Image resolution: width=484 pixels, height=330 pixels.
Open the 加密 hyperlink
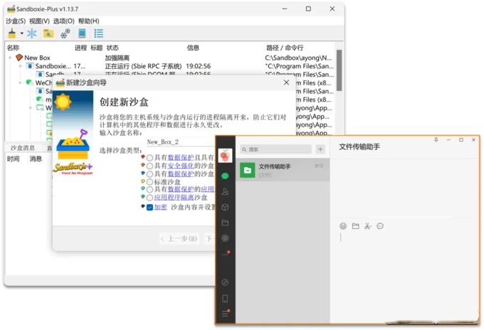(161, 207)
